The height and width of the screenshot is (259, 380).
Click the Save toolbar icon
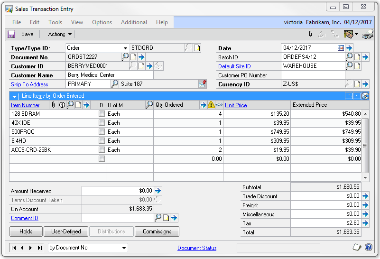tap(12, 34)
